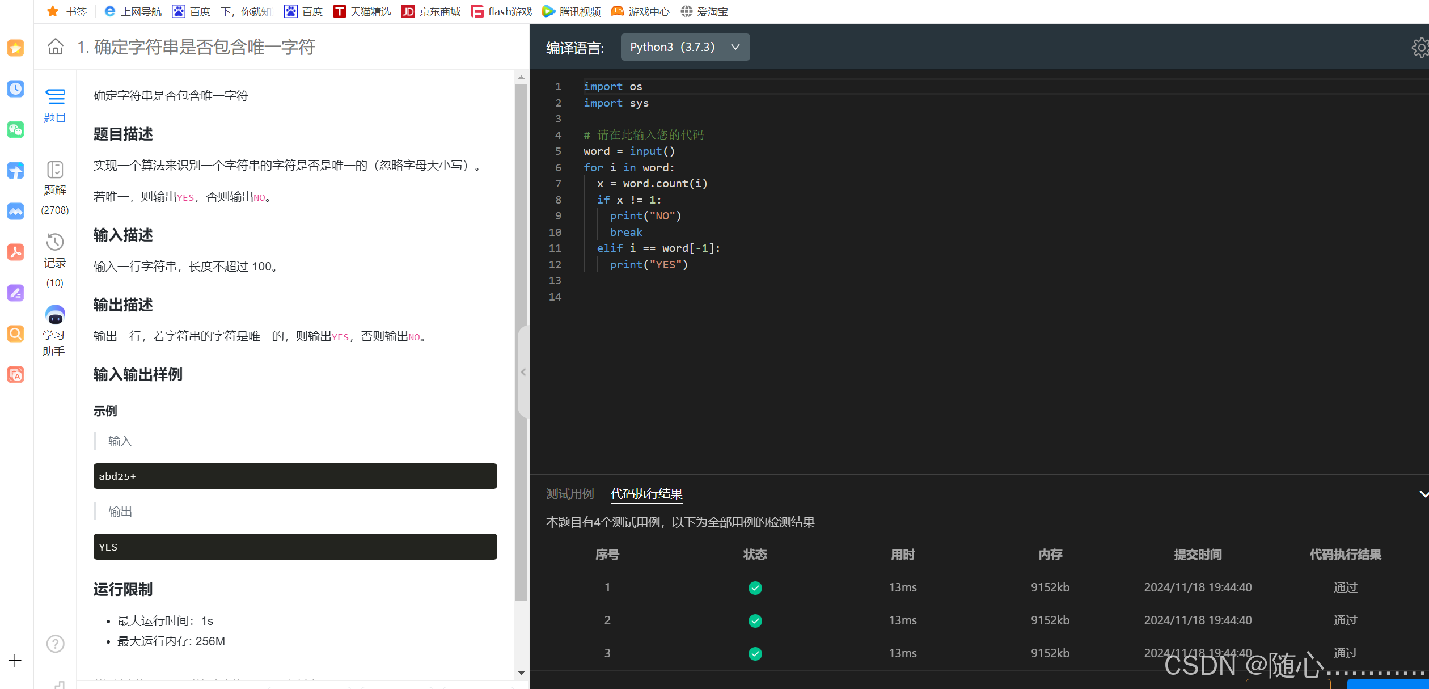Collapse the results panel with chevron
Viewport: 1429px width, 689px height.
pos(1423,494)
